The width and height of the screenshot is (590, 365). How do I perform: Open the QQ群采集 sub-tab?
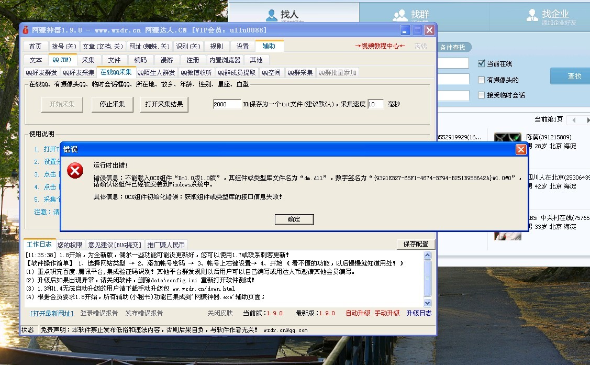(300, 73)
